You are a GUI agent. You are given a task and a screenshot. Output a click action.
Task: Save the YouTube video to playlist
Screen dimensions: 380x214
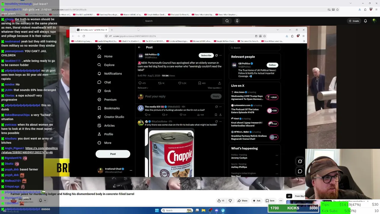(x=270, y=201)
